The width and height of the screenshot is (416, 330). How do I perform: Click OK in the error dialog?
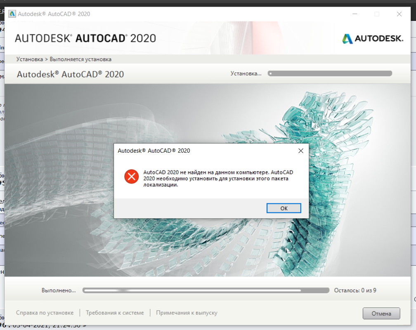(x=284, y=208)
